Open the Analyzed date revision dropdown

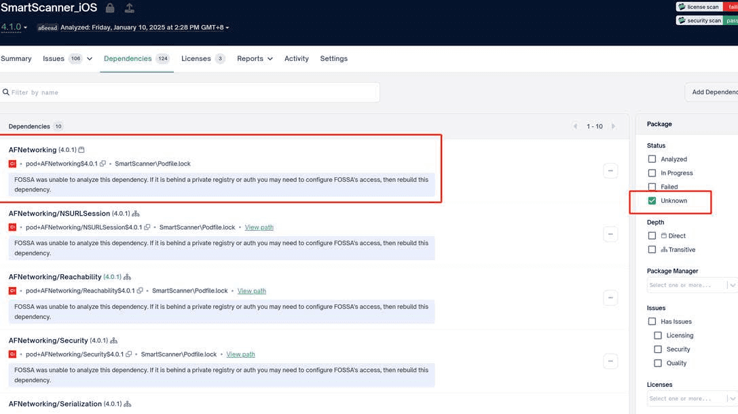coord(145,27)
